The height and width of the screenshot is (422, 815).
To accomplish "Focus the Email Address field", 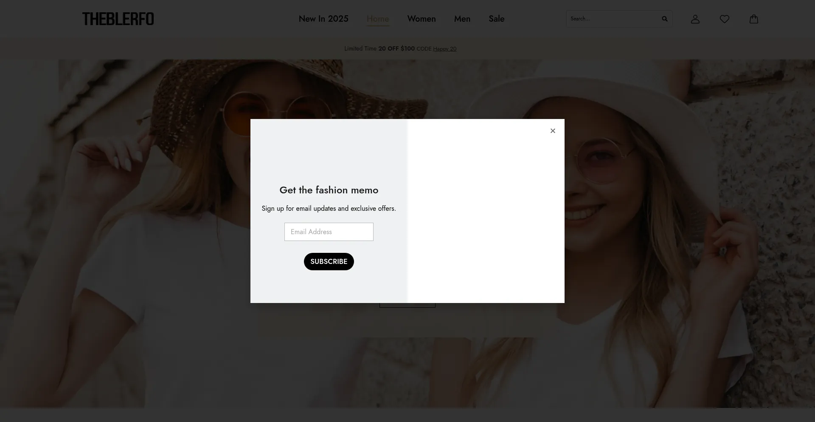I will coord(329,232).
